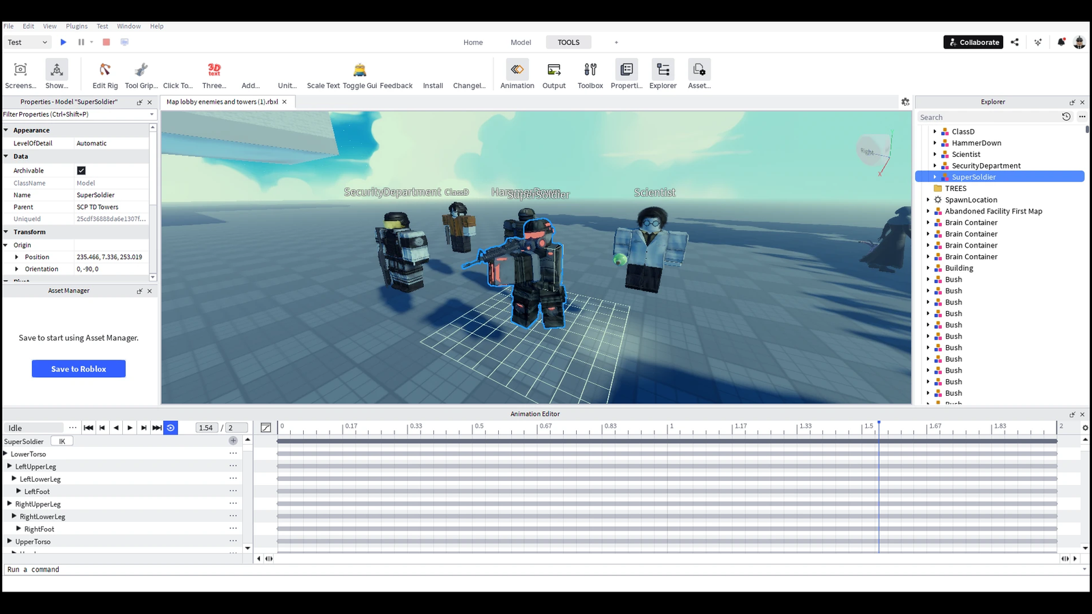Viewport: 1092px width, 614px height.
Task: Add a track with the plus icon
Action: click(233, 441)
